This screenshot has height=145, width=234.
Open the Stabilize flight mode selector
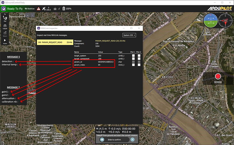[30, 9]
